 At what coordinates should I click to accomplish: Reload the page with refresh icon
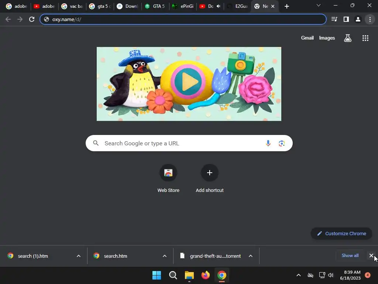click(32, 19)
